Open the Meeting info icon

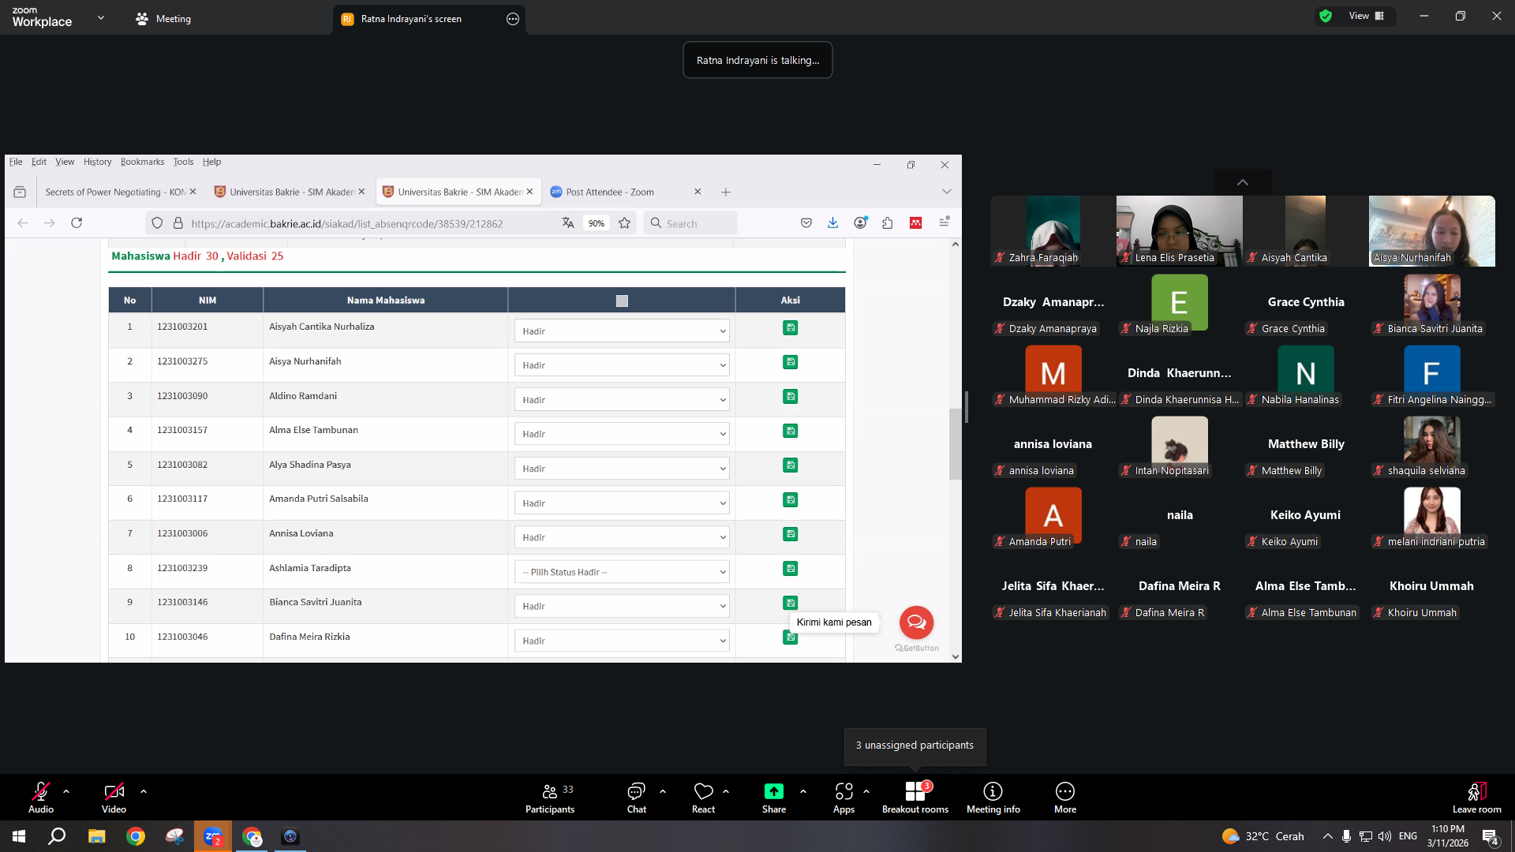(993, 791)
